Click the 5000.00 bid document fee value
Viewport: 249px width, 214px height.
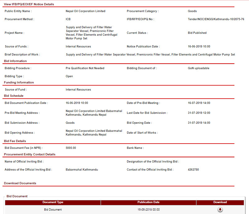click(x=71, y=148)
